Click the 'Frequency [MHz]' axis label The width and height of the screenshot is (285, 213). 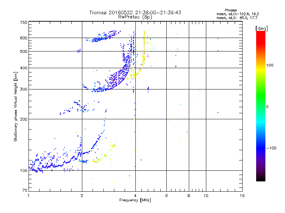tap(135, 200)
